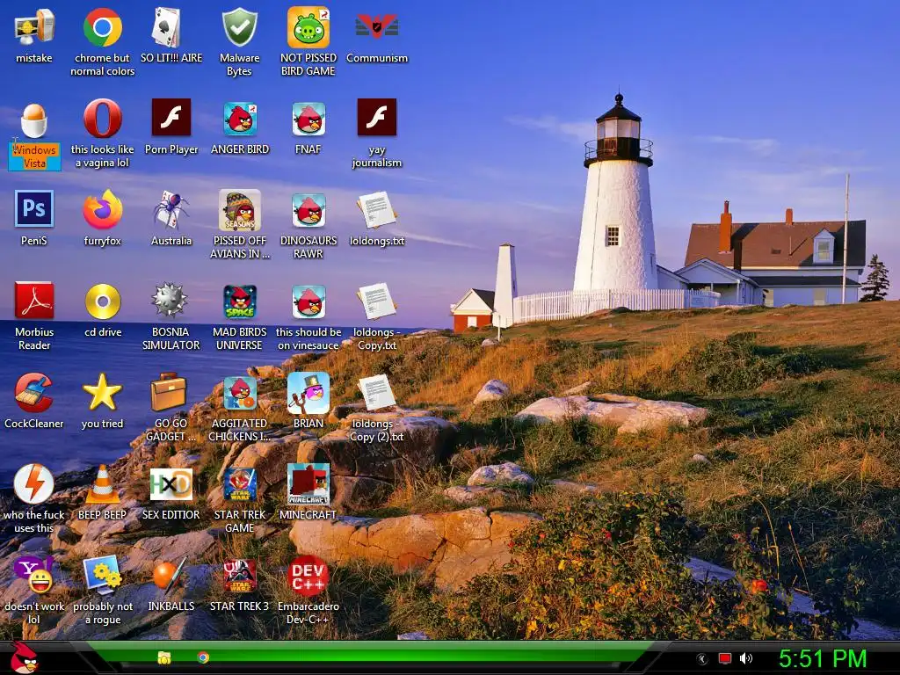Viewport: 900px width, 675px height.
Task: Launch 'MAD BIRDS UNIVERSE' Space icon
Action: point(239,301)
